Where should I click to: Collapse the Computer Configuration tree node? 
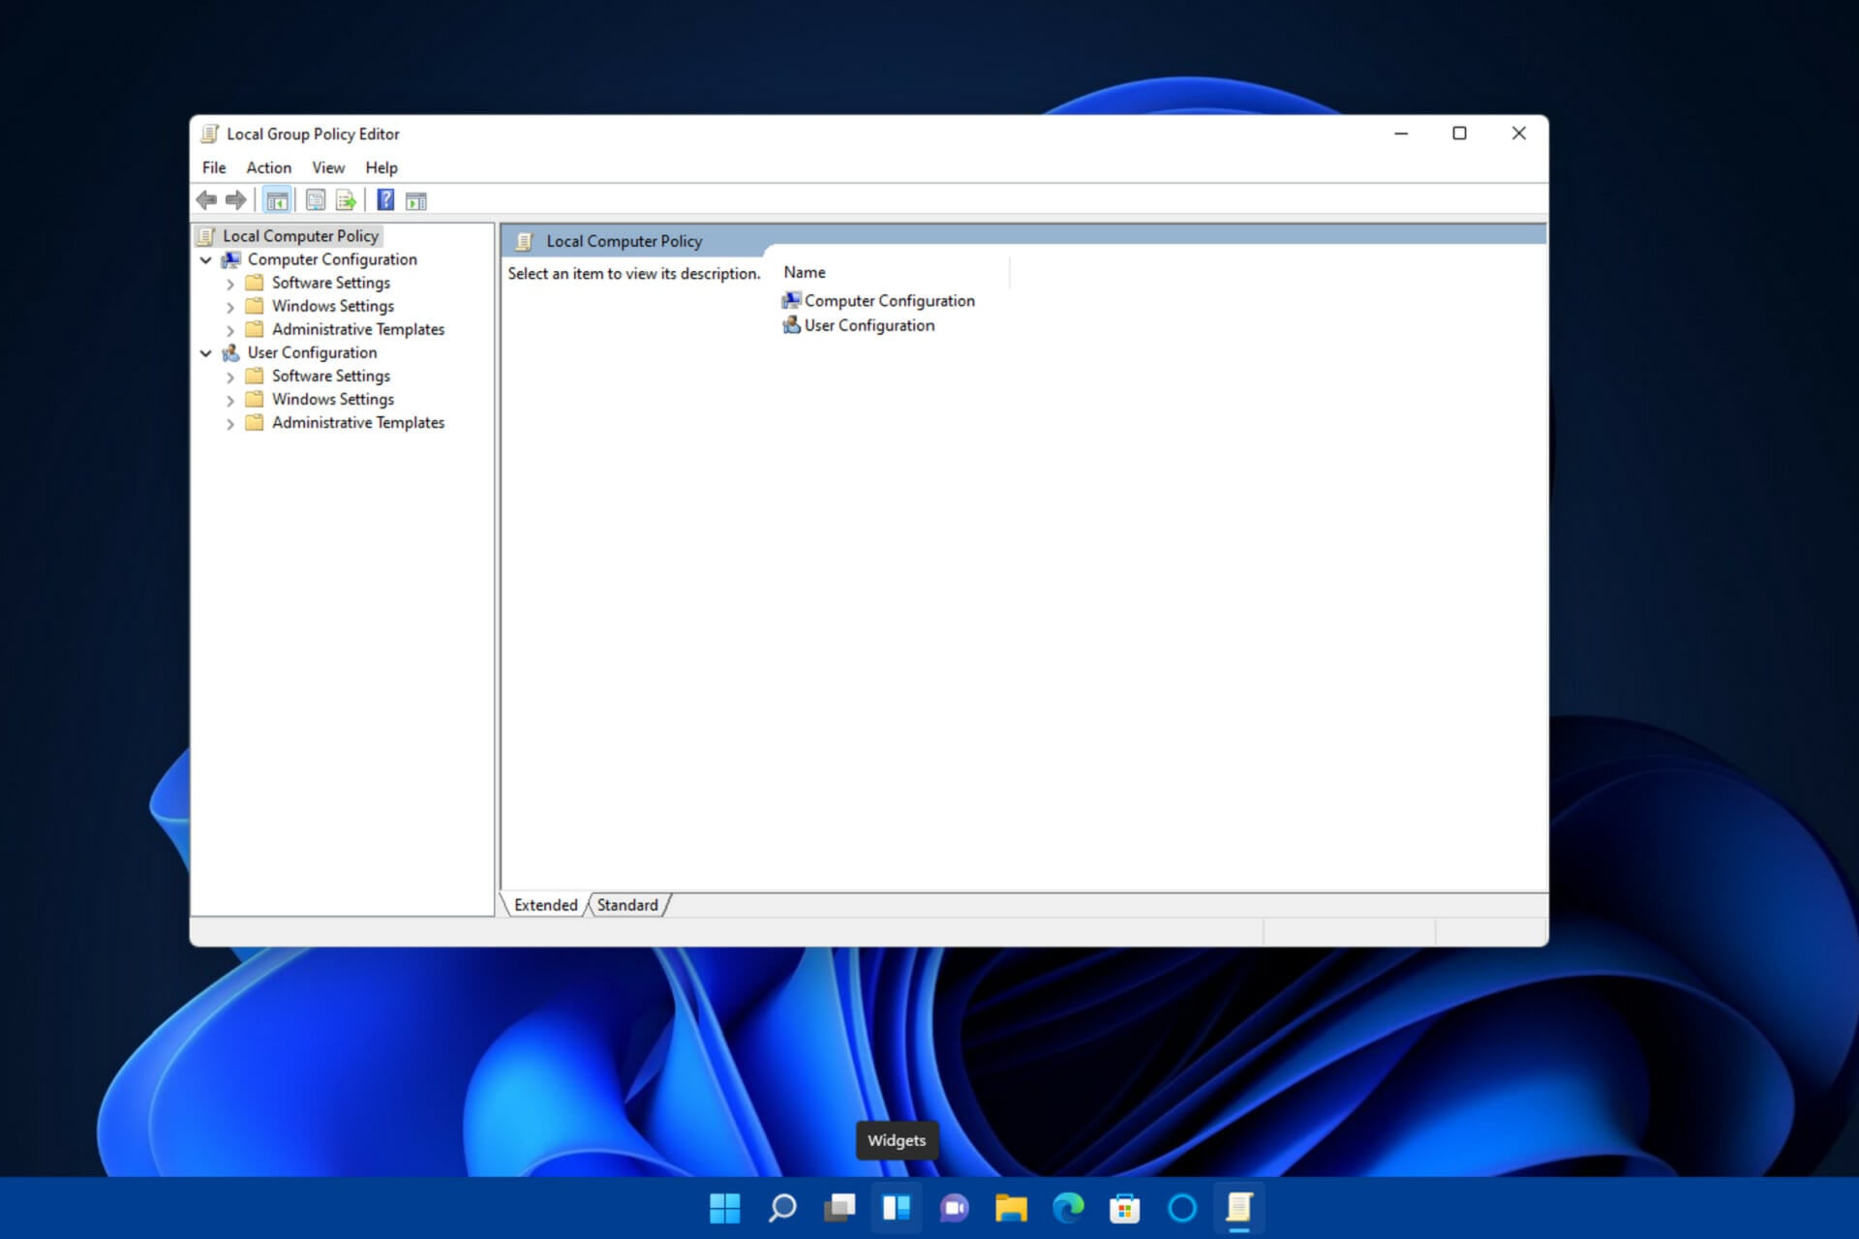(206, 260)
